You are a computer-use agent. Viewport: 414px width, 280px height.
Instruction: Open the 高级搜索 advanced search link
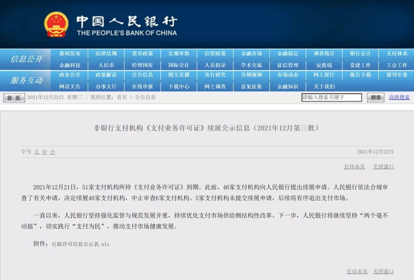[x=399, y=97]
